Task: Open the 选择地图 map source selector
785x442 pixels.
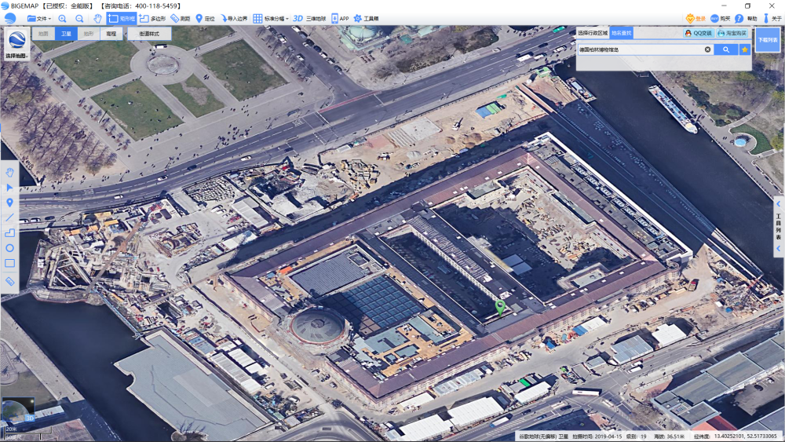Action: click(x=17, y=44)
